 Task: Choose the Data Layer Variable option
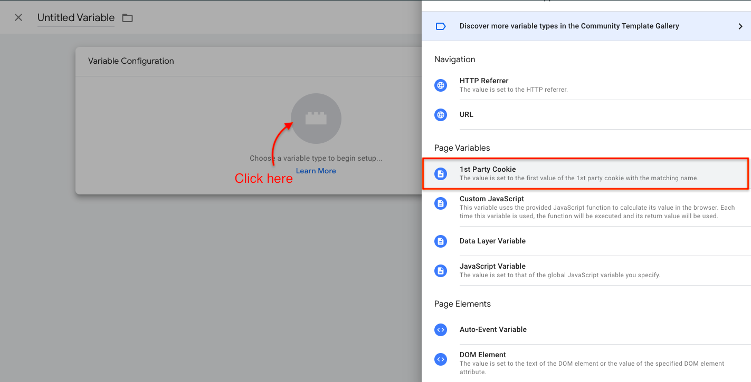click(x=492, y=241)
